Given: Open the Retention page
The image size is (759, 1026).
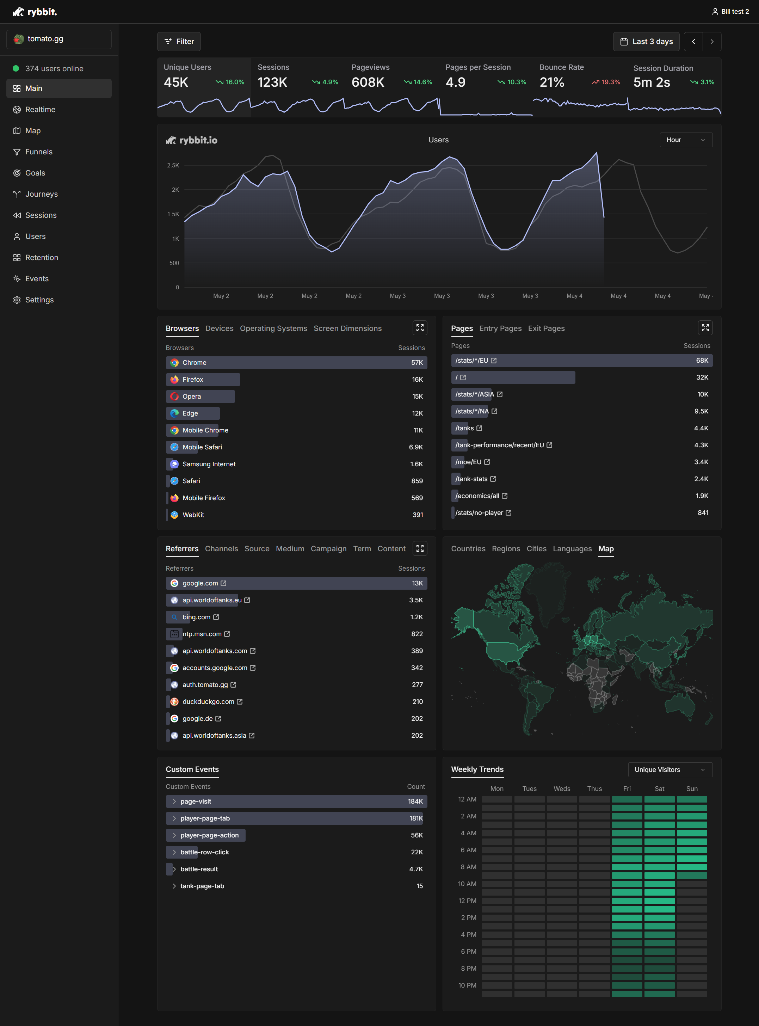Looking at the screenshot, I should pyautogui.click(x=41, y=257).
